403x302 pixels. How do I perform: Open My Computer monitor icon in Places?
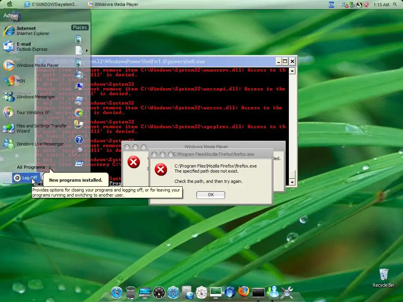[x=79, y=86]
